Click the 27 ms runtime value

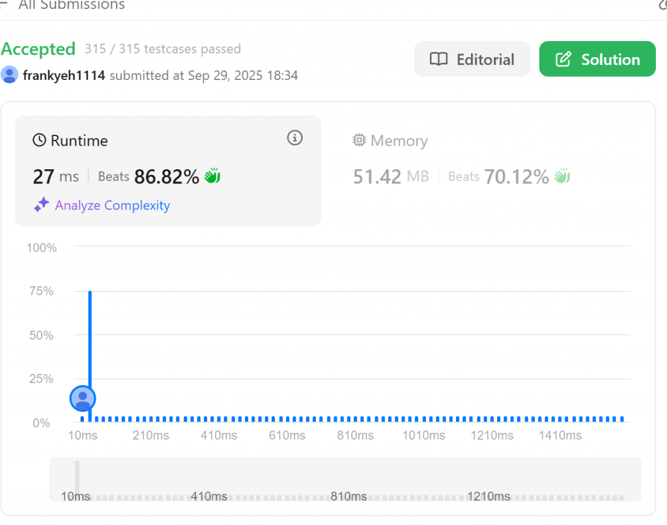point(56,177)
